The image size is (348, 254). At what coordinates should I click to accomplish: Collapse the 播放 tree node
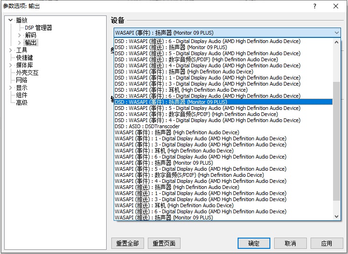coord(11,20)
